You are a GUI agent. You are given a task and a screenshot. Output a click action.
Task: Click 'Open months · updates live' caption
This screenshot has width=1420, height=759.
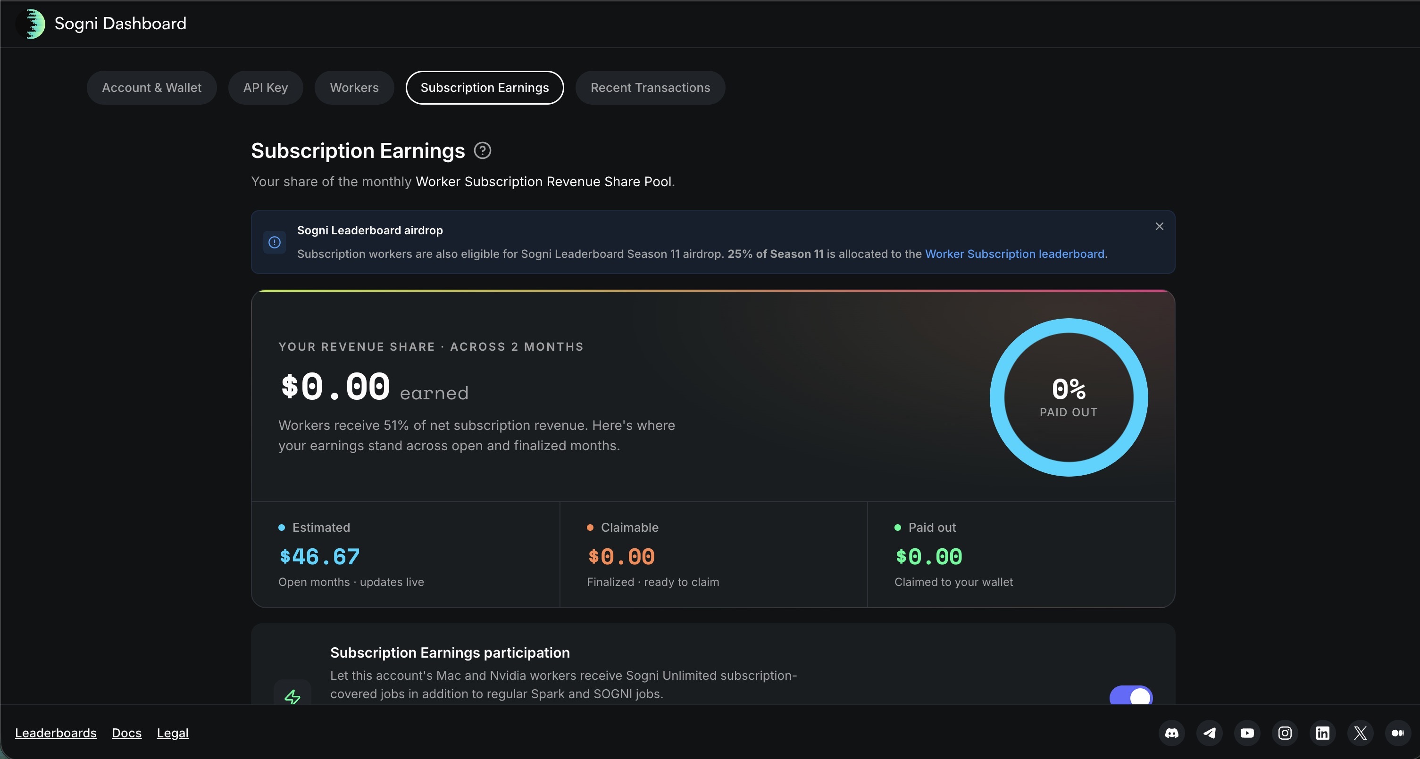tap(351, 582)
